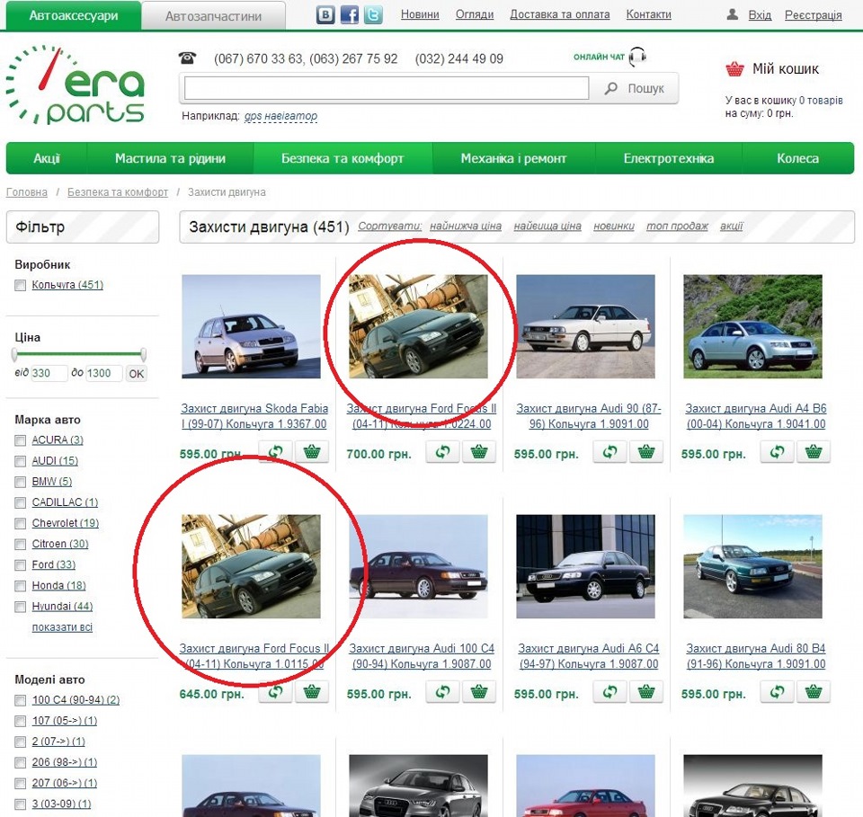Click the shopping basket icon near Мій кошик
863x817 pixels.
734,69
